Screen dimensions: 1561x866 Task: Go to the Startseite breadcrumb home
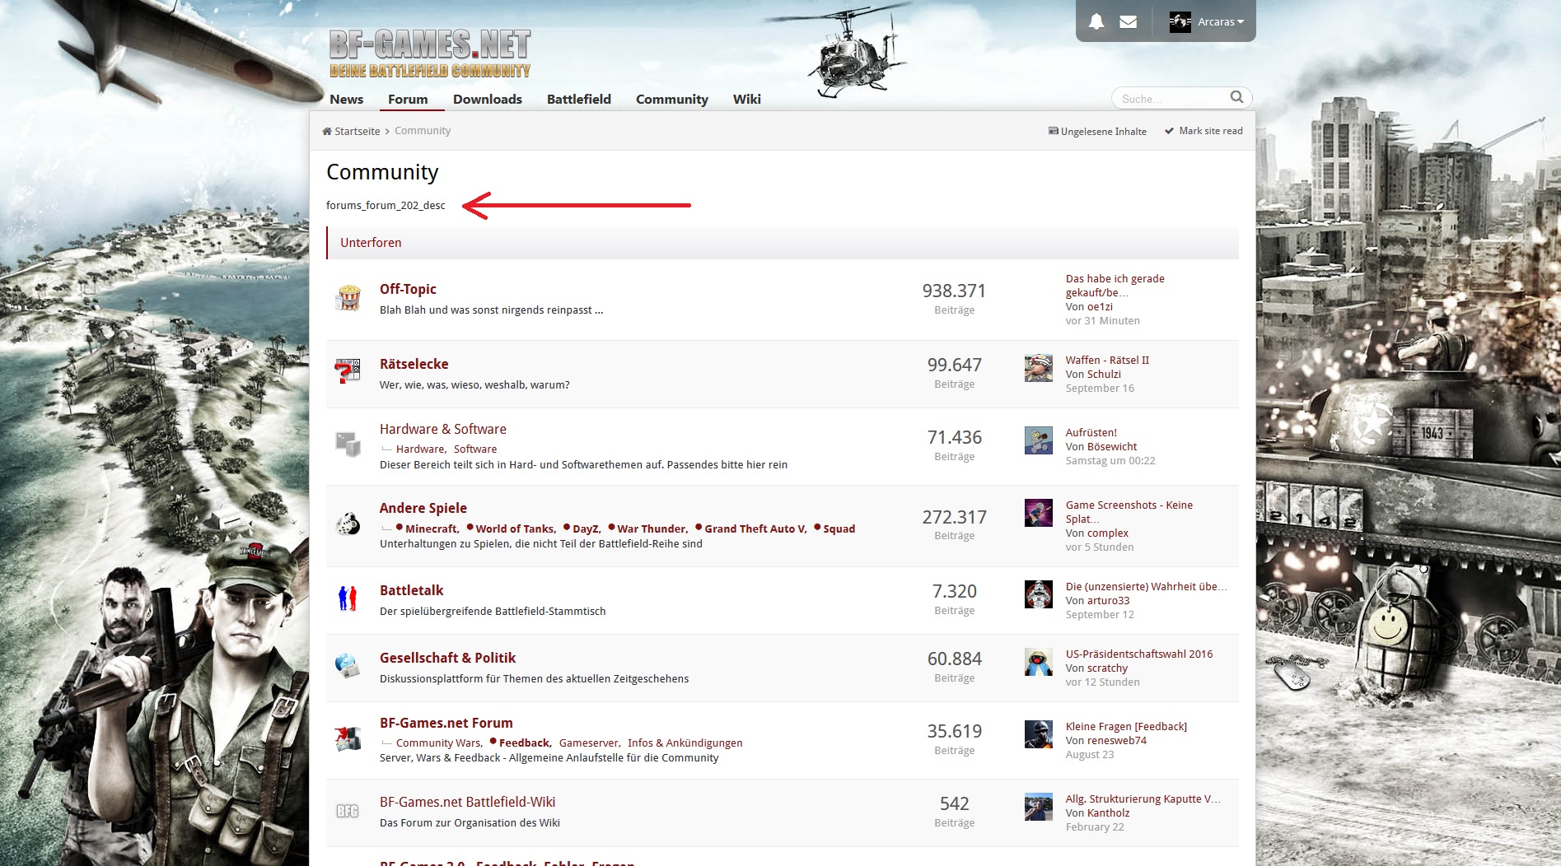click(351, 132)
